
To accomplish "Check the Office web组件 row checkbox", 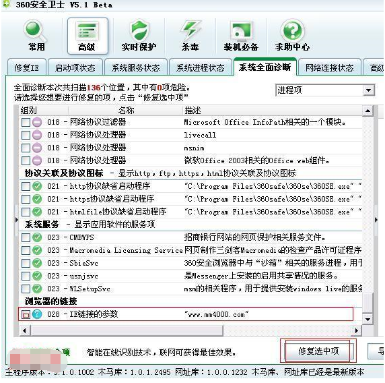I will pyautogui.click(x=26, y=160).
